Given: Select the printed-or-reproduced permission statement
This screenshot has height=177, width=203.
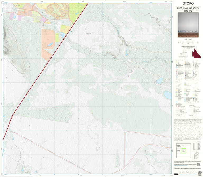Looking at the screenshot, I should point(187,169).
